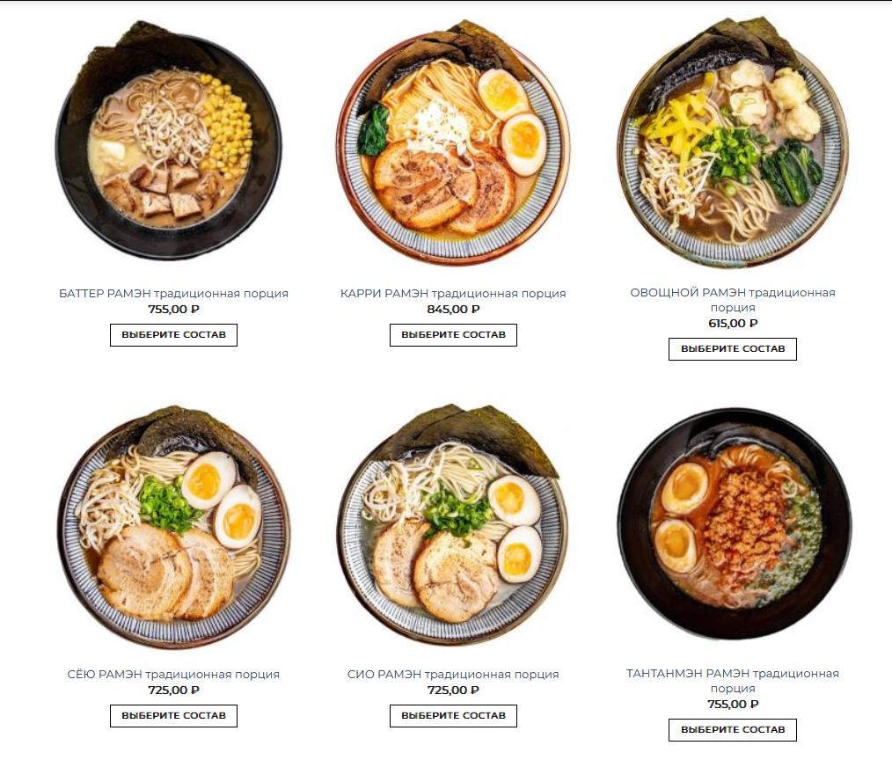Open the ТАНТАНМЭН РАМЭН product image
This screenshot has width=892, height=760.
pos(733,523)
